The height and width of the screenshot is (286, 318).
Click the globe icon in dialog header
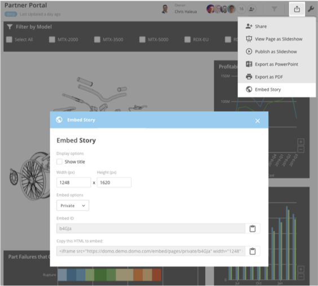59,120
